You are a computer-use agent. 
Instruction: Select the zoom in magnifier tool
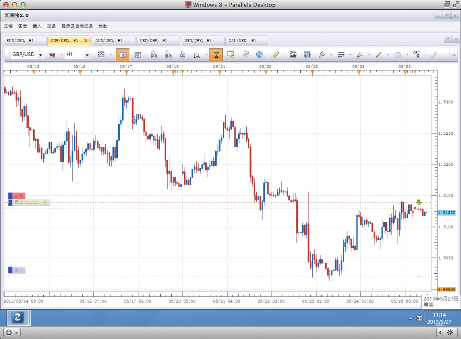pyautogui.click(x=154, y=55)
